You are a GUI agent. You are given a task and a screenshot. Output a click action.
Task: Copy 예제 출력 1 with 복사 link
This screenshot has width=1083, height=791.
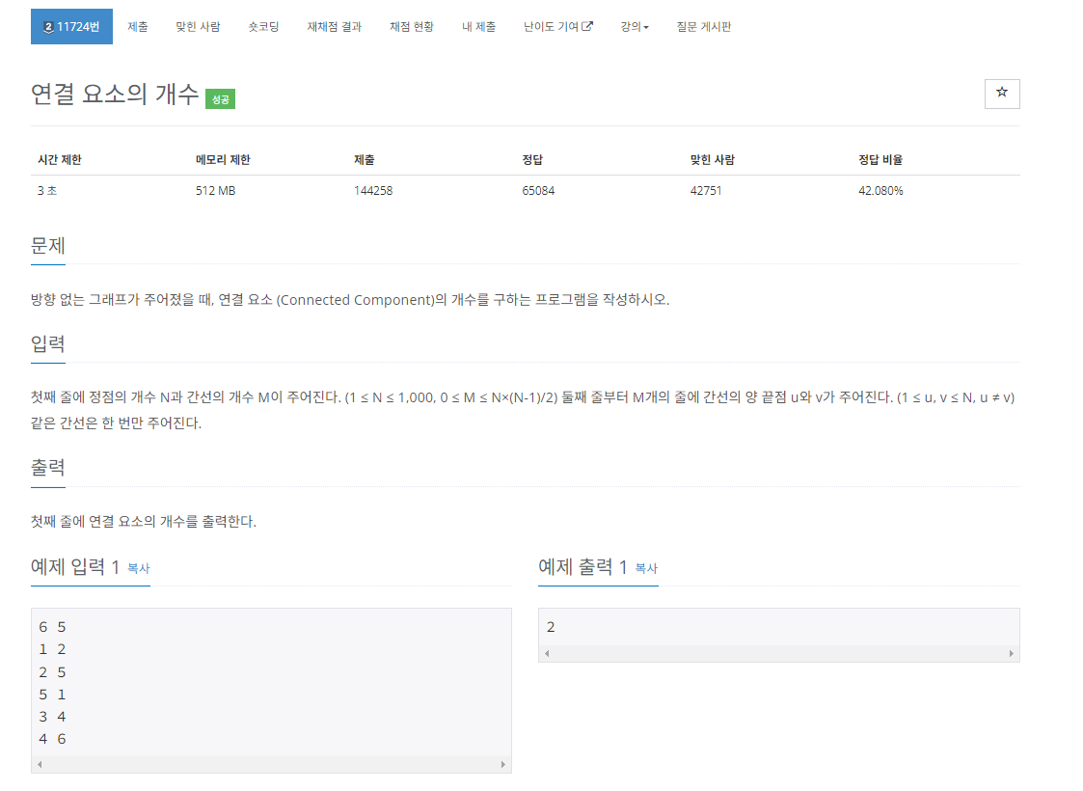click(x=646, y=568)
